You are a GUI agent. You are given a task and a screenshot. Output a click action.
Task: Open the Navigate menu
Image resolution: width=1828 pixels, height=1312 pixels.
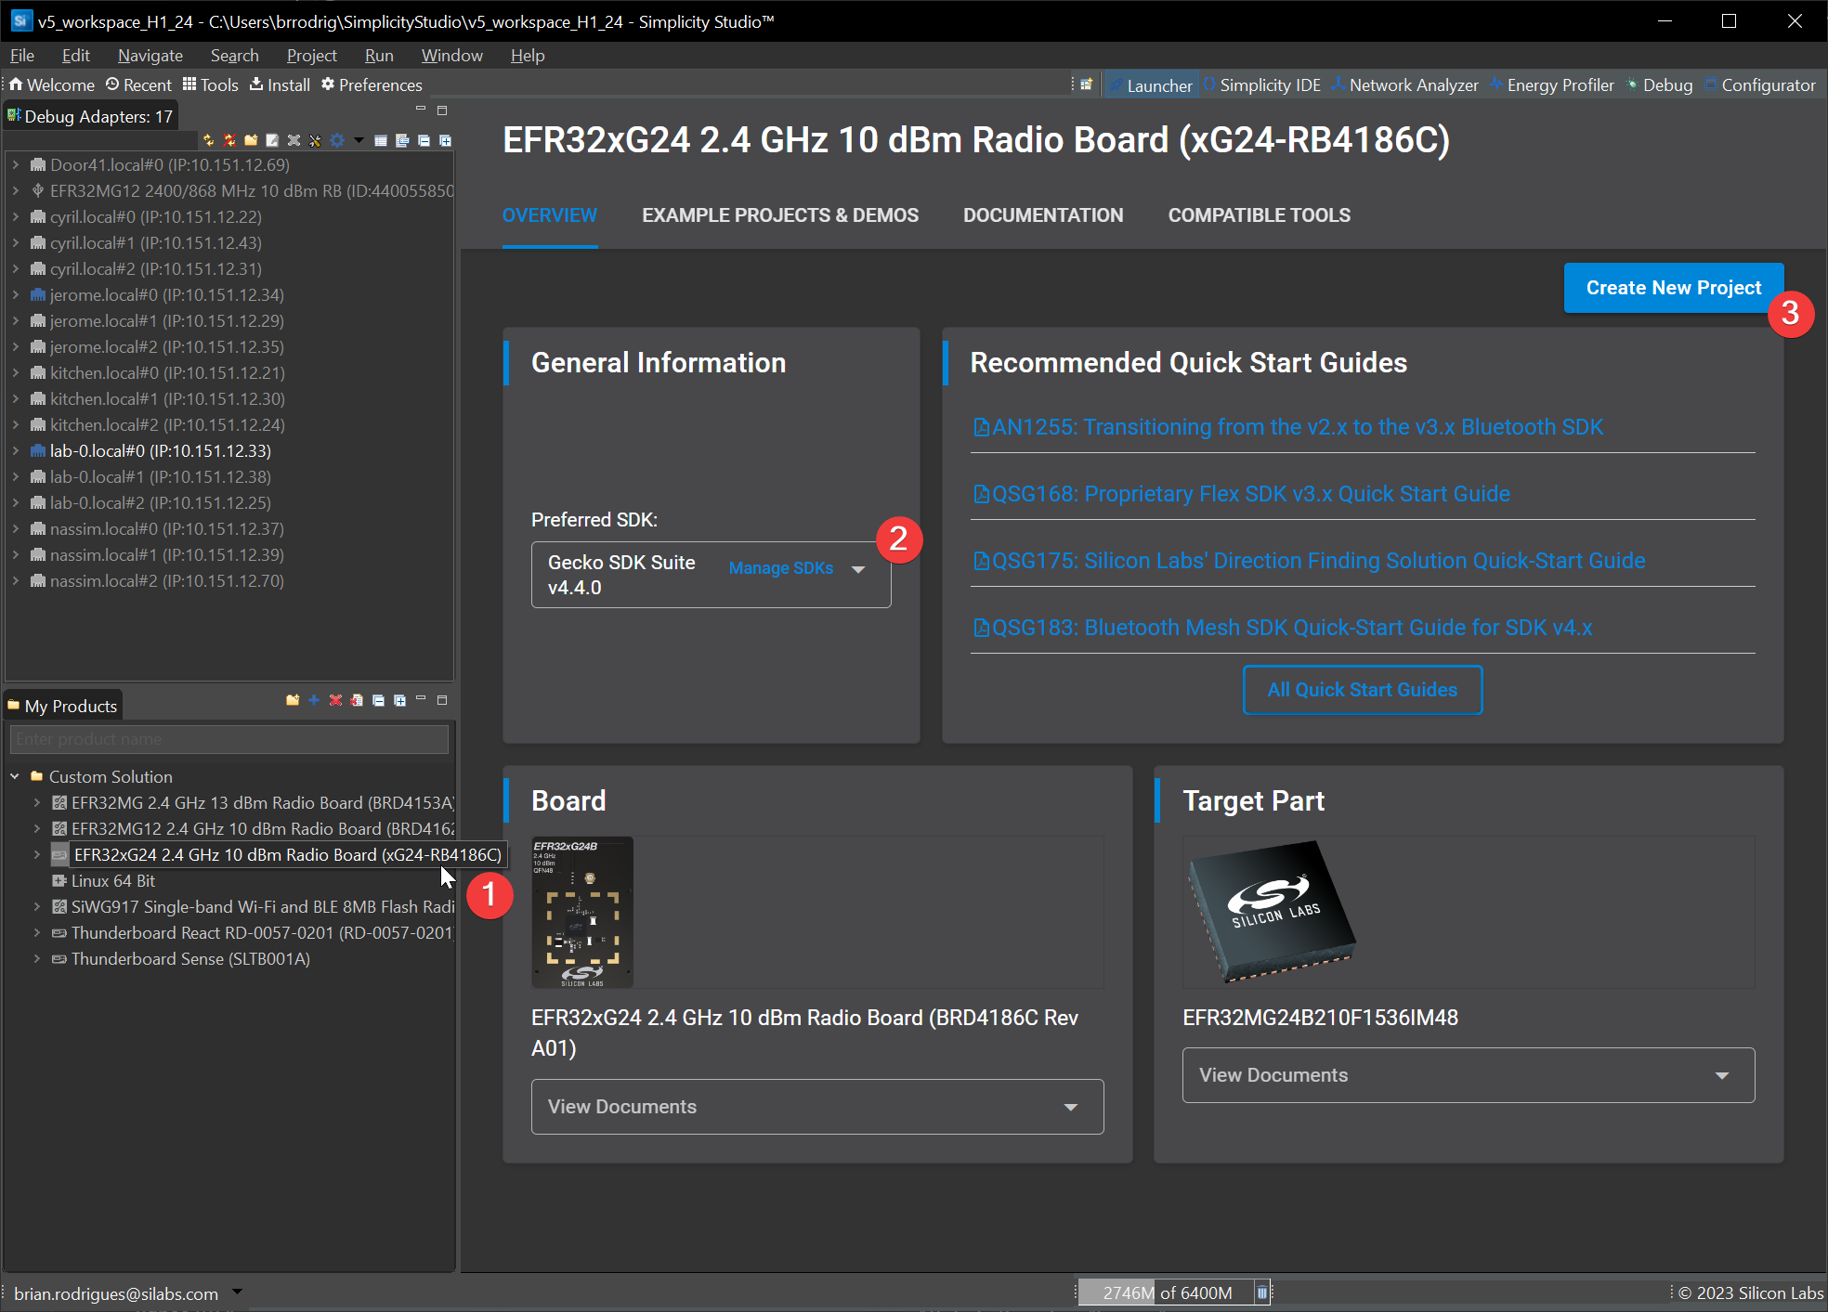tap(150, 56)
